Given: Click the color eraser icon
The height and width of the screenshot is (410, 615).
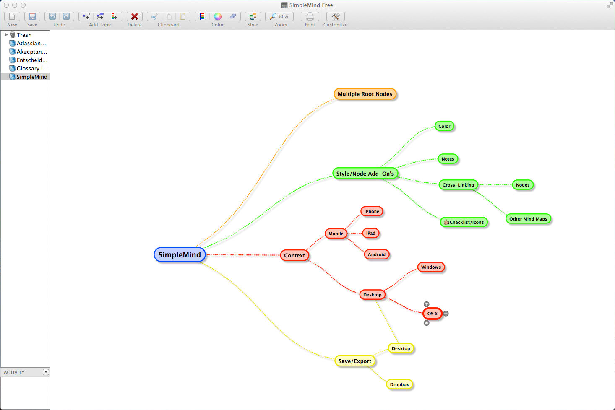Looking at the screenshot, I should pos(233,16).
